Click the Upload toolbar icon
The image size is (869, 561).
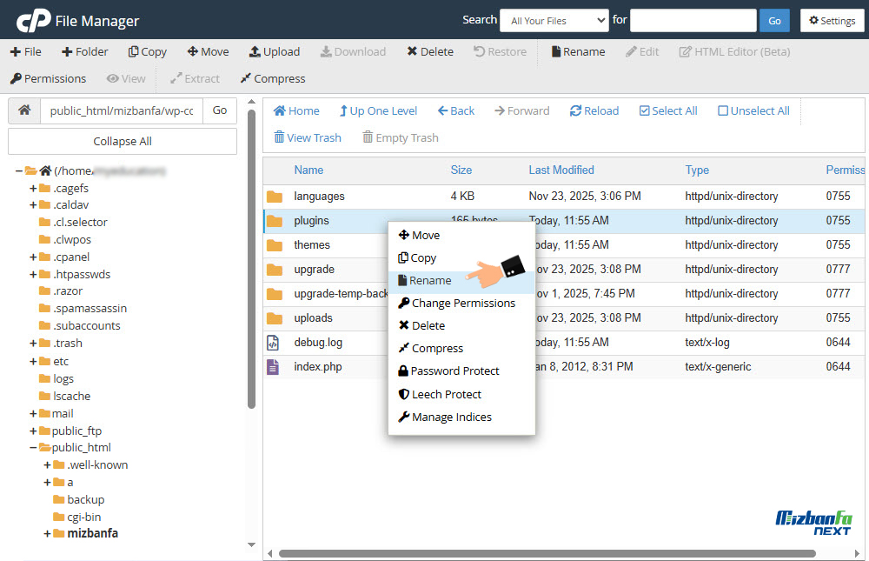pyautogui.click(x=255, y=51)
